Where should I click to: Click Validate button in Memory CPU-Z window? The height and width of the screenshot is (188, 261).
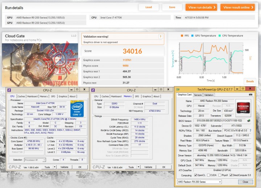click(x=148, y=167)
